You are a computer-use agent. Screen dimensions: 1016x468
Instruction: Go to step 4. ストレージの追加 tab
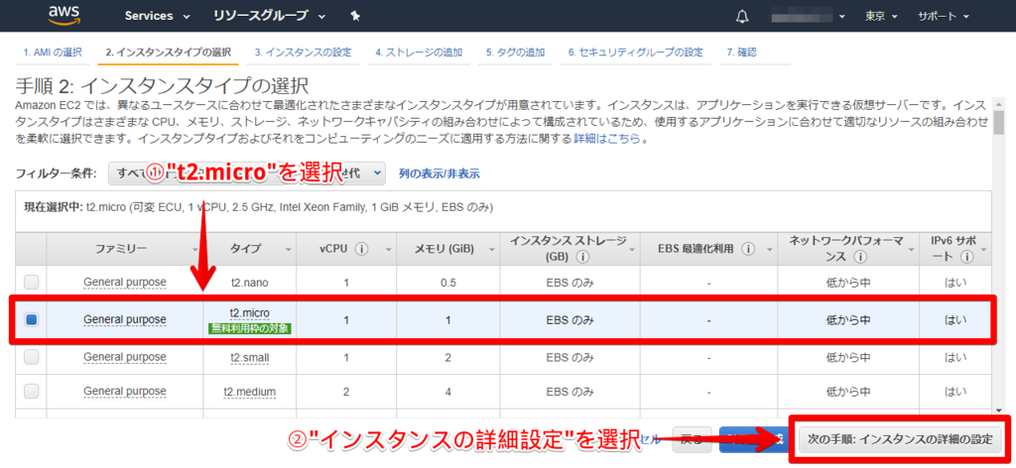tap(419, 53)
